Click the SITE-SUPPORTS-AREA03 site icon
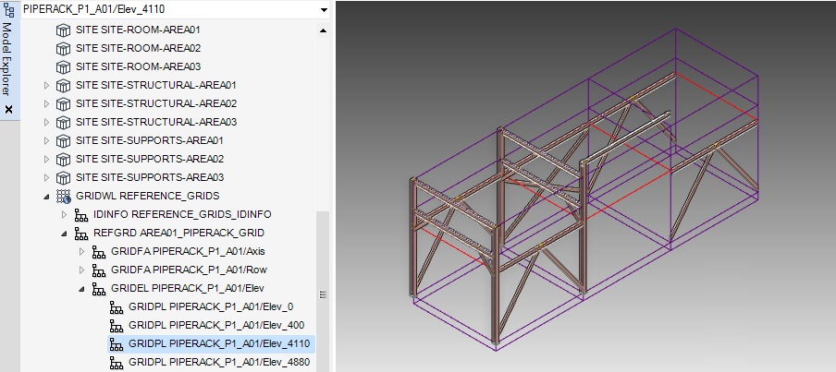Viewport: 836px width, 372px height. [64, 177]
